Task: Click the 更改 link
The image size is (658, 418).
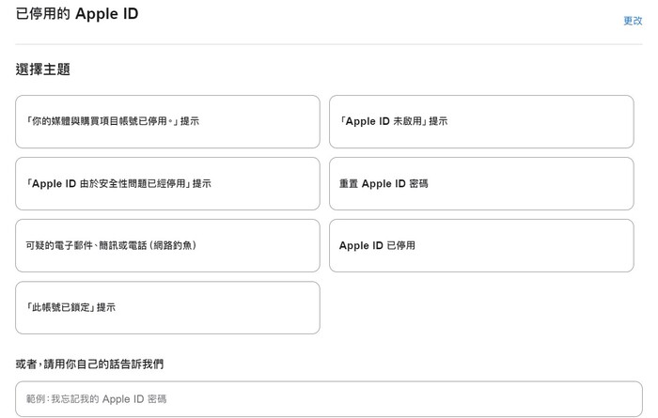Action: (633, 21)
